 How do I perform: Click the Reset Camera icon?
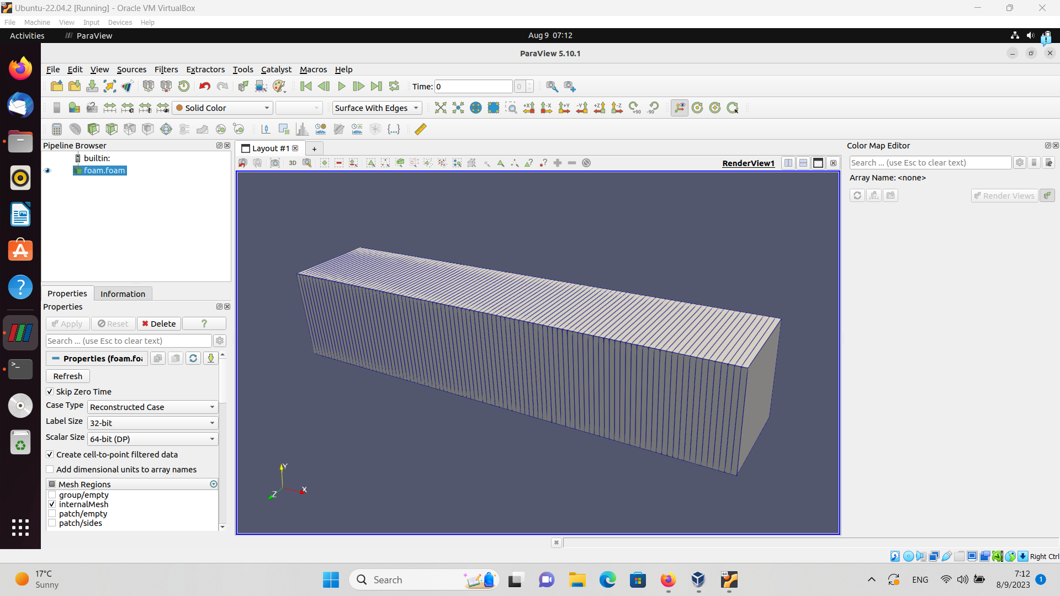click(441, 108)
